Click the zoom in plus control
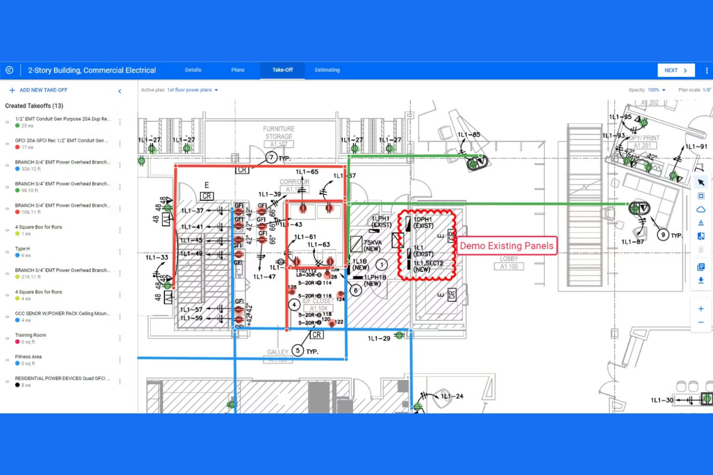The width and height of the screenshot is (713, 475). [x=701, y=308]
